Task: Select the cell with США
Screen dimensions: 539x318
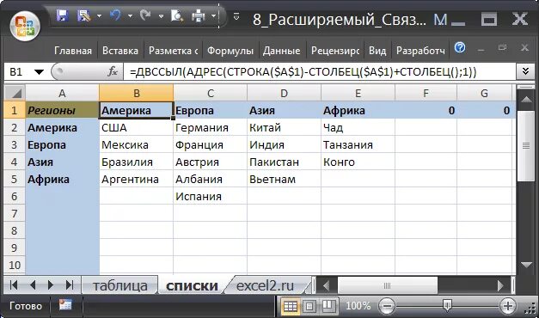Action: [x=136, y=127]
